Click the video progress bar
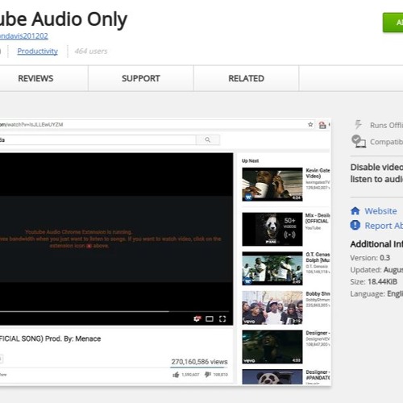The height and width of the screenshot is (403, 403). click(114, 312)
